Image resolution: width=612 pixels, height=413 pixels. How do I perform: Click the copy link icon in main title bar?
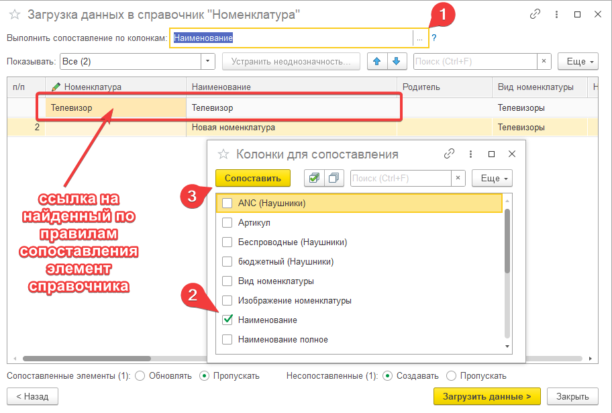[535, 14]
